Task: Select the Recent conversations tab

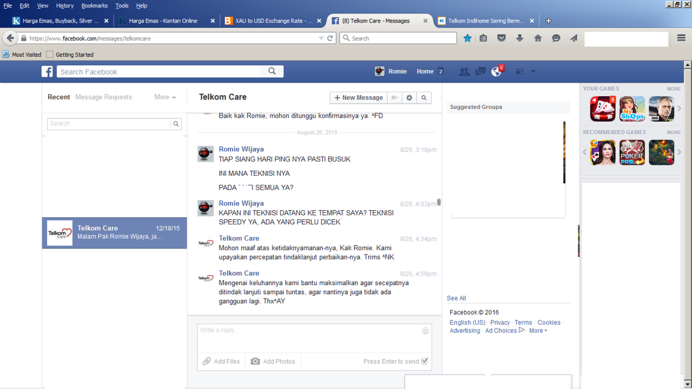Action: pyautogui.click(x=59, y=97)
